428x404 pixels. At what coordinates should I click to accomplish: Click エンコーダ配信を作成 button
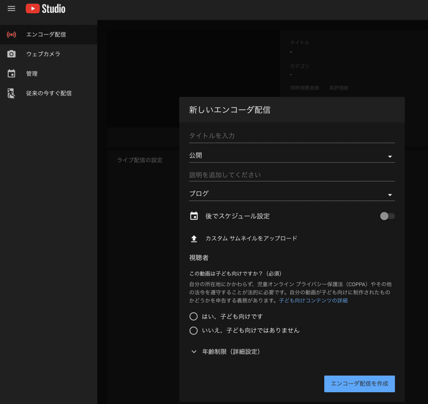click(x=359, y=384)
